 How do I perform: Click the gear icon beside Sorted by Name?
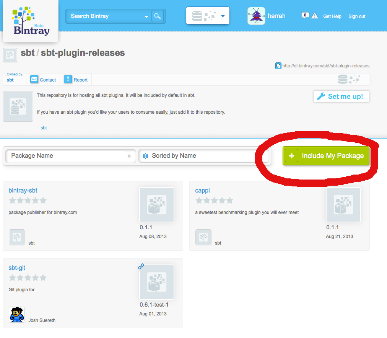click(146, 156)
